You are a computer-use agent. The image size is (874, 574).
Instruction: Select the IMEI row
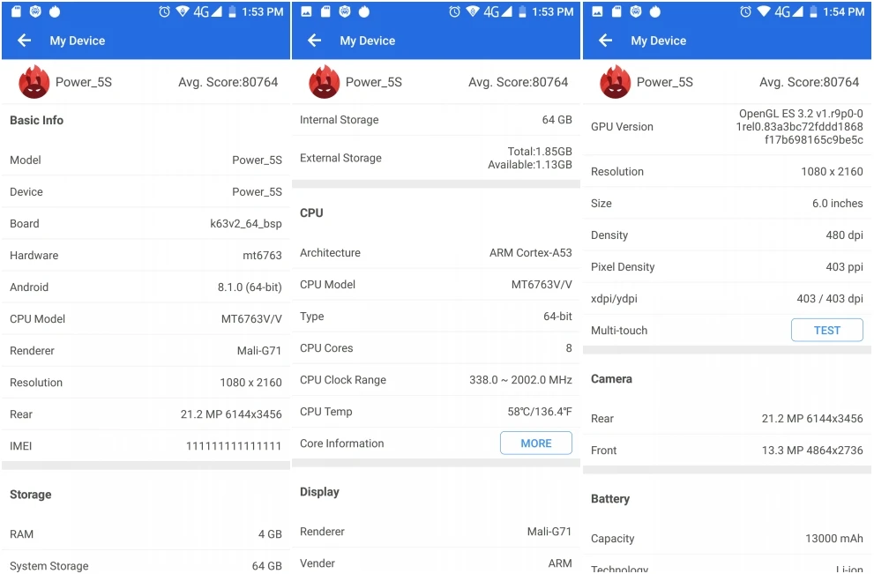tap(146, 446)
